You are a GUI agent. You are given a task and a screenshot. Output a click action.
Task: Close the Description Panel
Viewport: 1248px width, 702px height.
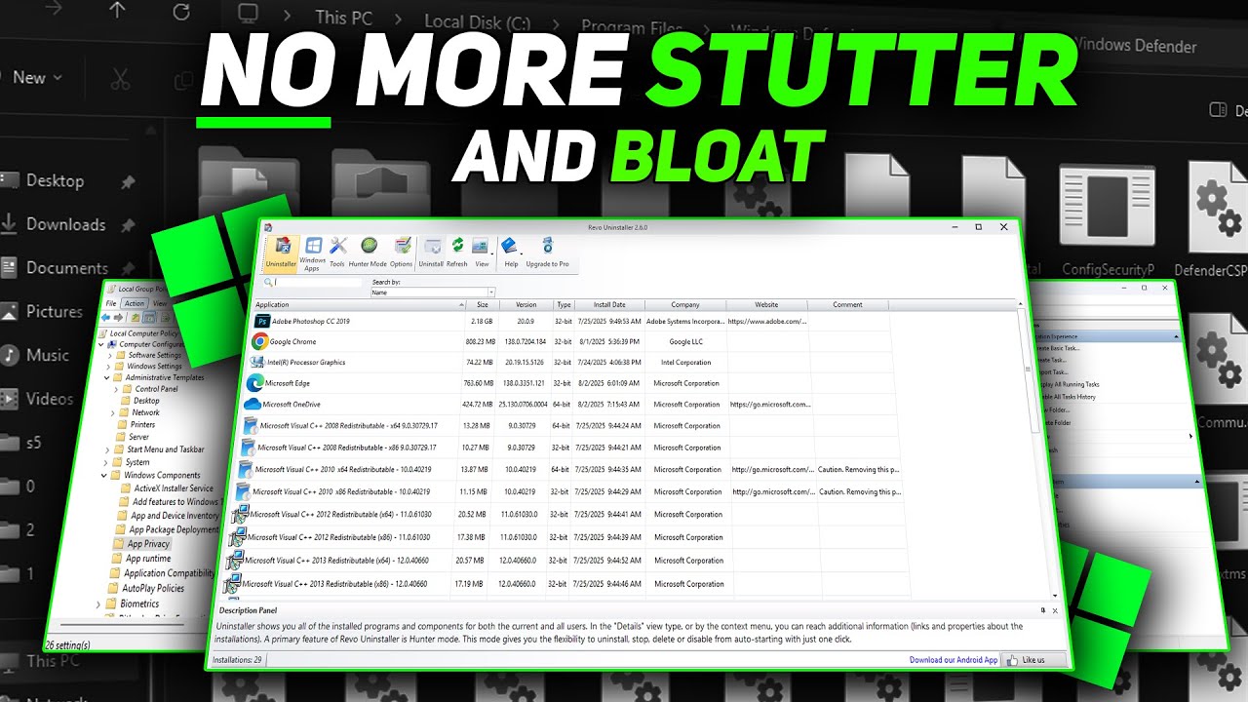pyautogui.click(x=1055, y=610)
